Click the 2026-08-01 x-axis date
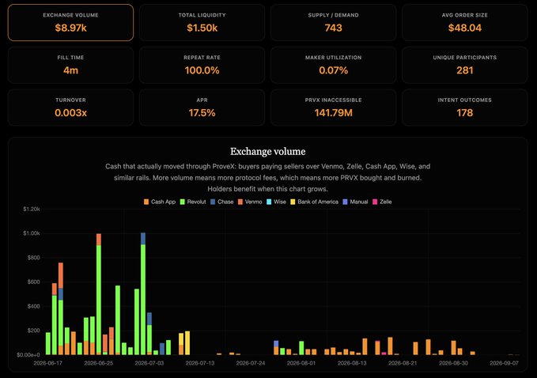The height and width of the screenshot is (378, 537). [x=301, y=363]
